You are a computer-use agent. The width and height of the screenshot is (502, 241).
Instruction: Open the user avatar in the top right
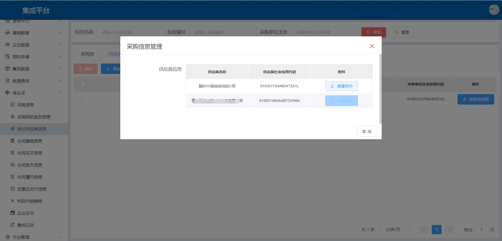click(x=494, y=10)
